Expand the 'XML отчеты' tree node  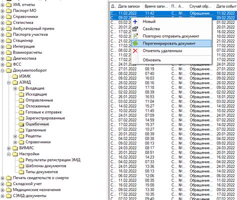[x=2, y=5]
